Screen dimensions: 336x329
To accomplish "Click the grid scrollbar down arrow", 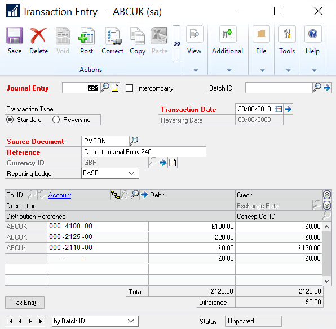I will coord(326,281).
